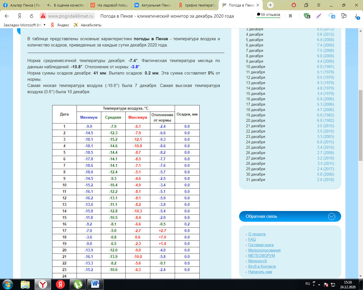Show hidden system tray icons
Screen dimensions: 363x290
319,284
